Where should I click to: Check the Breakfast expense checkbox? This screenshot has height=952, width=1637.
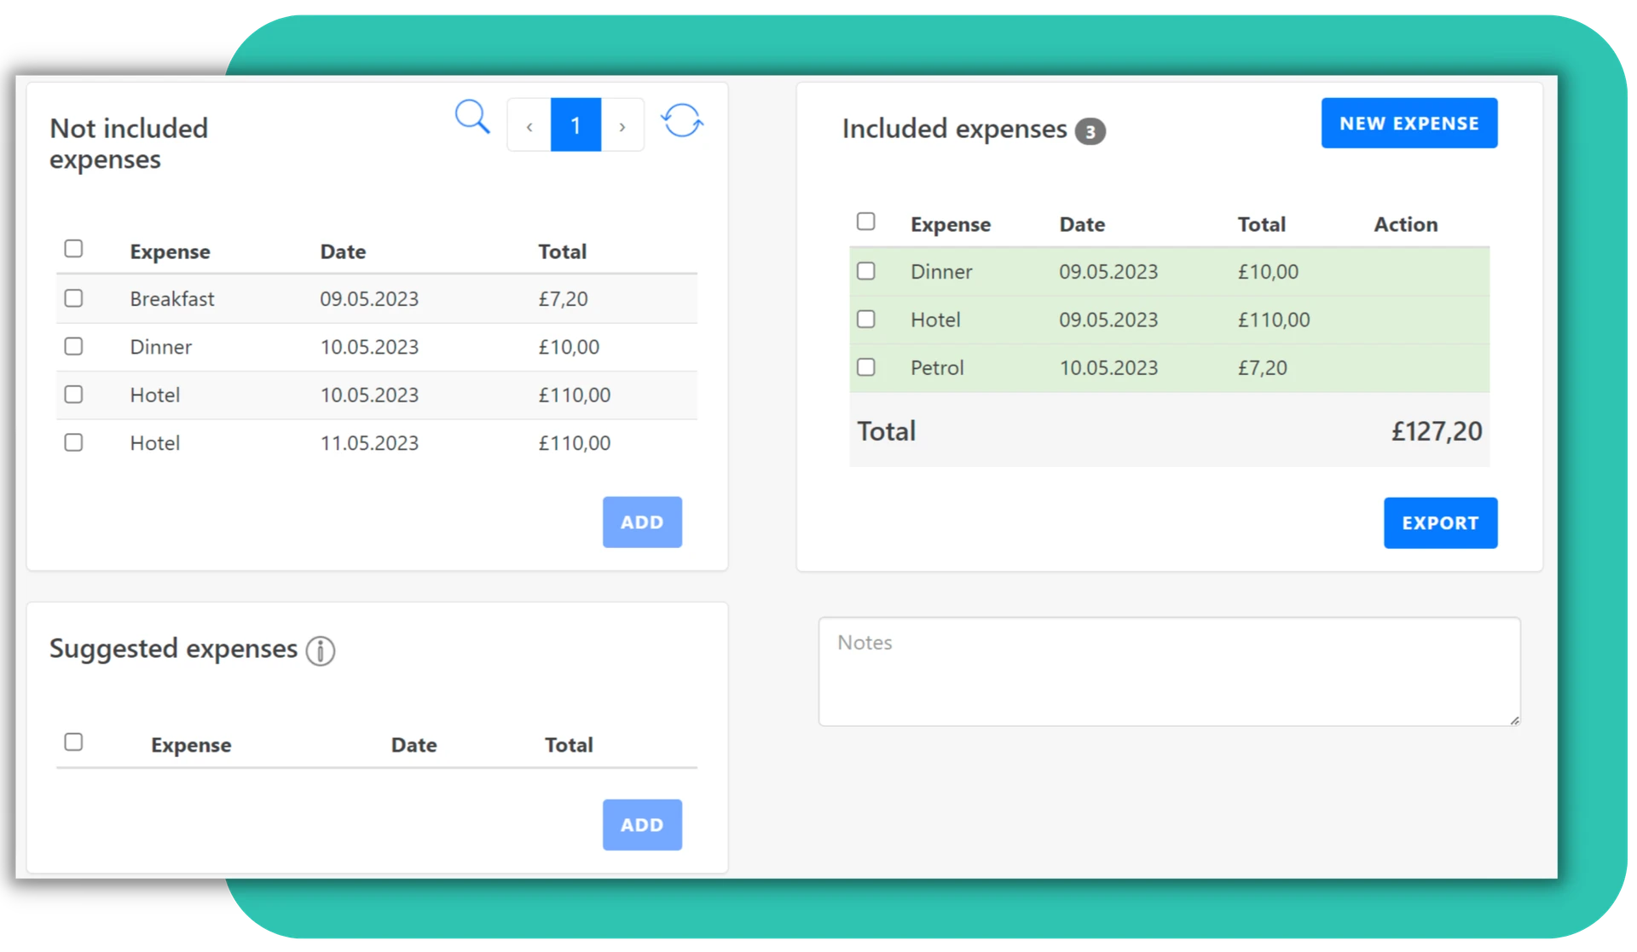coord(74,298)
